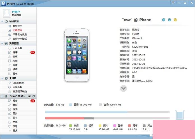
Task: Click the yellow 照片 color swatch
Action: click(x=100, y=126)
